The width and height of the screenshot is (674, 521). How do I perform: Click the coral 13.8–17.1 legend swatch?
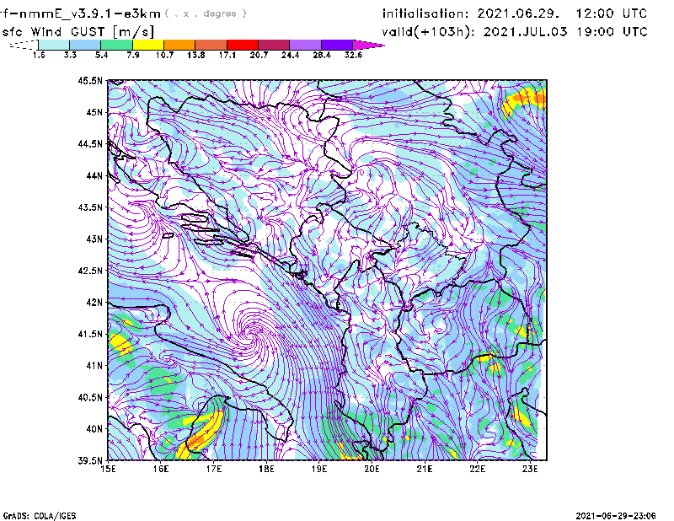[x=211, y=45]
